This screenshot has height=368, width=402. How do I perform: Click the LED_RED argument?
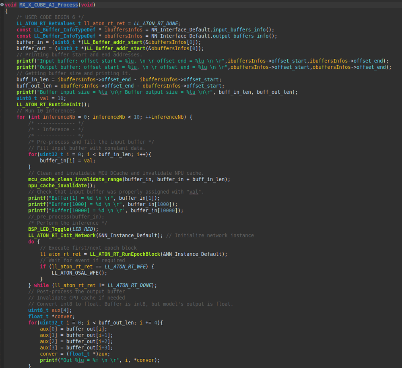(x=82, y=229)
